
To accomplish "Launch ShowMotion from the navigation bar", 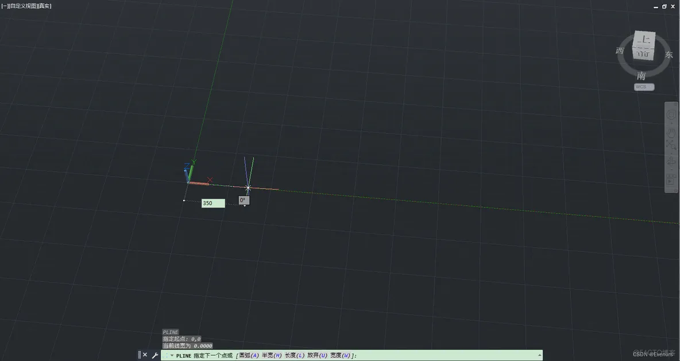I will point(671,179).
